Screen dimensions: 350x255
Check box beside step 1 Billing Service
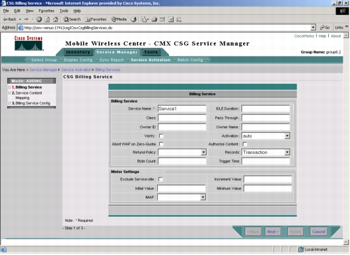[x=9, y=87]
